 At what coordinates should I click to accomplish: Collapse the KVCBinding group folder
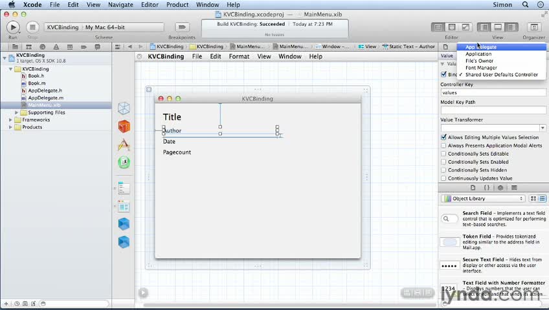[x=10, y=68]
